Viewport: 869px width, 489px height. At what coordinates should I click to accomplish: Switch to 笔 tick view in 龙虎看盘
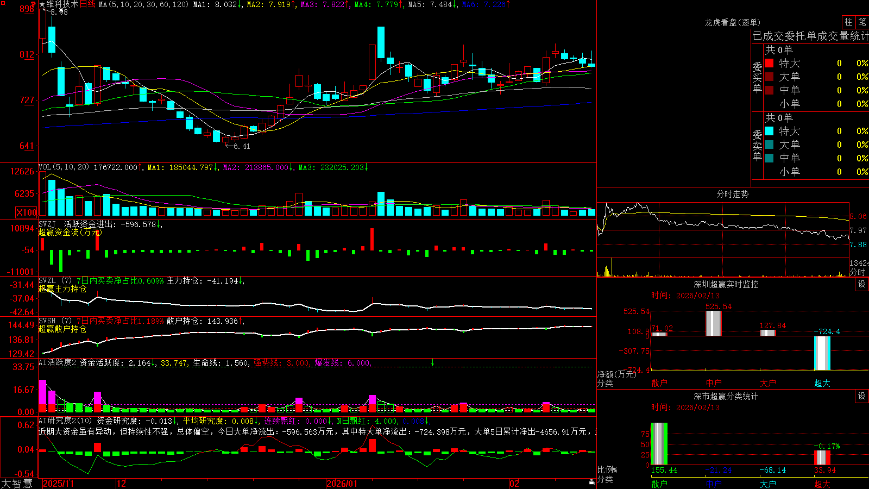point(862,22)
